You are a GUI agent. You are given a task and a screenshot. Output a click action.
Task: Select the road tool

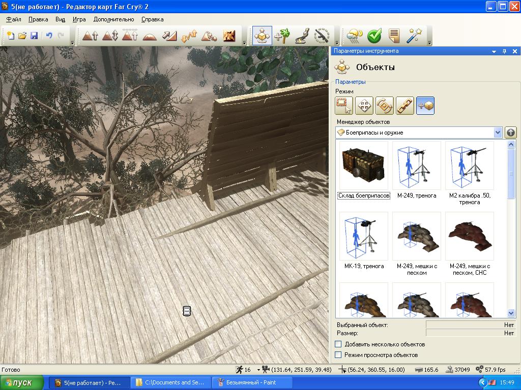(x=302, y=35)
